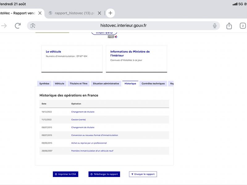The image size is (247, 185).
Task: Switch to the rapport_histovec (13) browser tab
Action: coord(74,13)
